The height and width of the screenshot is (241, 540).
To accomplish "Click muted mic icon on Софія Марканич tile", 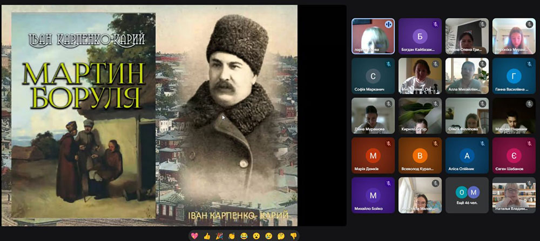I will 389,64.
